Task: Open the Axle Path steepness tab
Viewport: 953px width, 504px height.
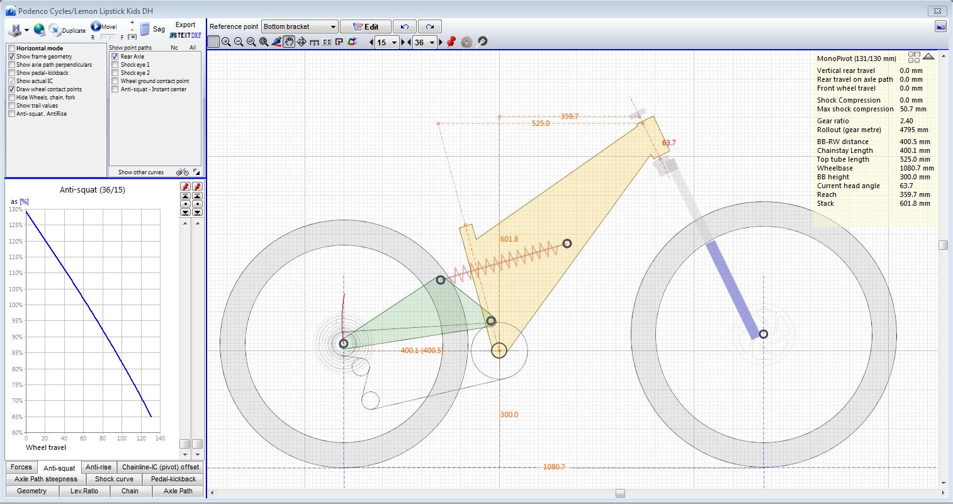Action: point(46,479)
